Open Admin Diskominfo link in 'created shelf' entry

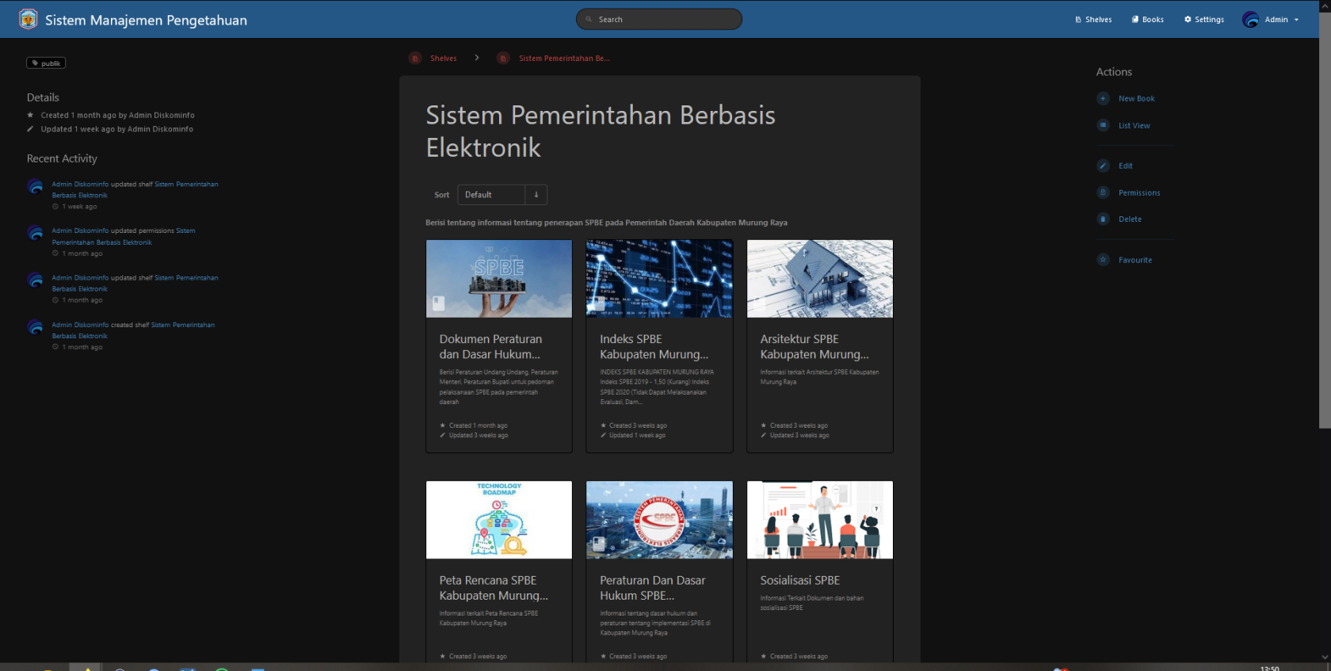click(80, 326)
